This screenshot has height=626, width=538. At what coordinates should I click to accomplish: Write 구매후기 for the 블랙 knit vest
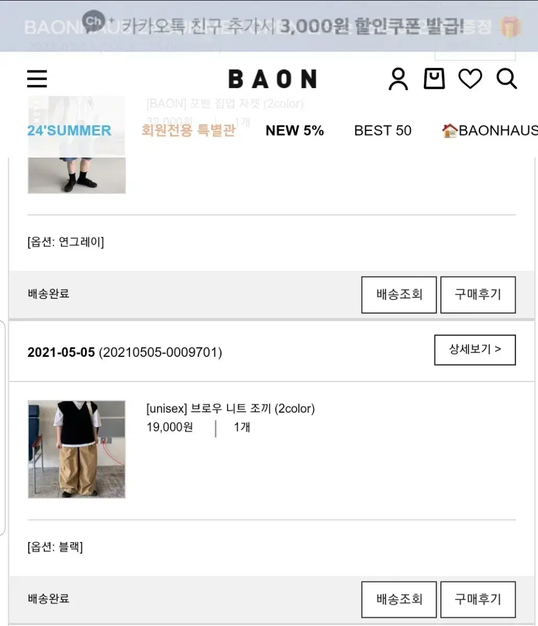click(x=478, y=600)
